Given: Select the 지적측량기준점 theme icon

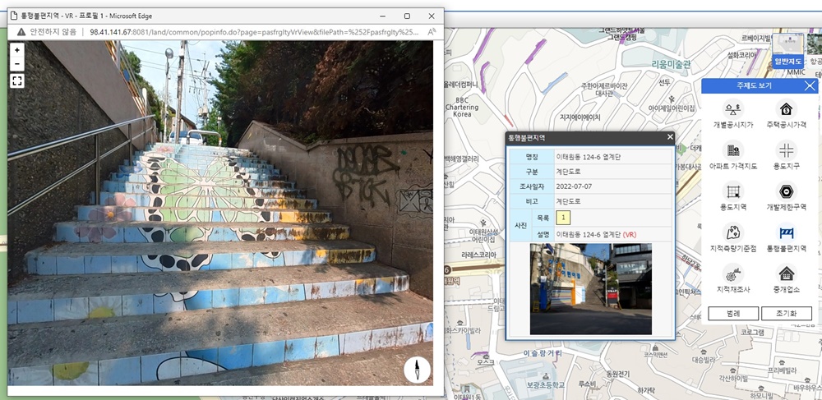Looking at the screenshot, I should 733,232.
